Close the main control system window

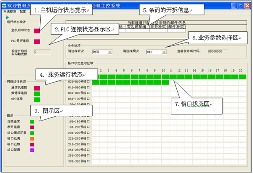point(247,6)
